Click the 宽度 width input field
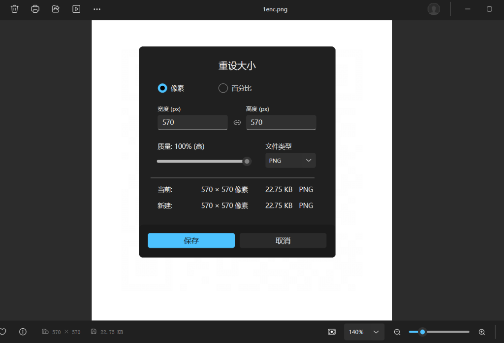This screenshot has width=504, height=343. point(192,122)
